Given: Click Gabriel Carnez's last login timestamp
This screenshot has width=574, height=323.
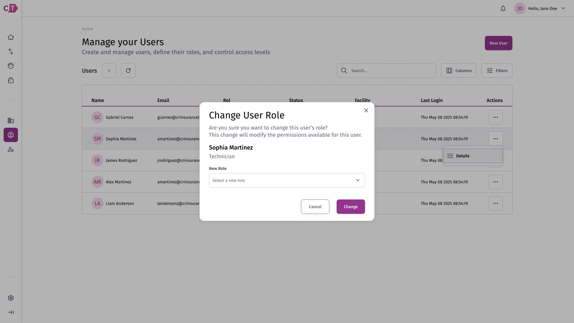Looking at the screenshot, I should [x=444, y=117].
